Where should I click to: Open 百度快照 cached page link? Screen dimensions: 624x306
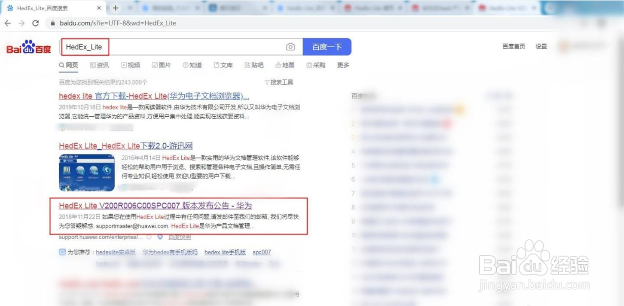point(180,237)
